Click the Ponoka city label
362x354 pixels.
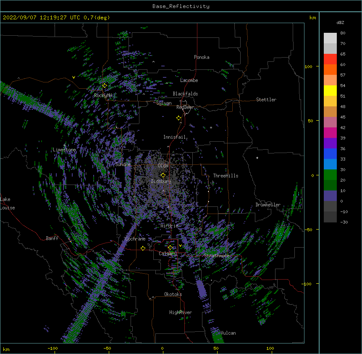pyautogui.click(x=202, y=57)
